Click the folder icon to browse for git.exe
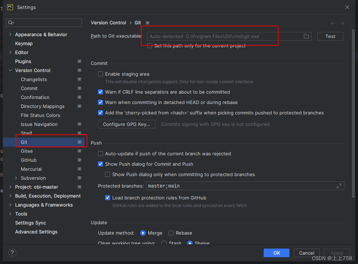358x264 pixels. click(x=306, y=36)
